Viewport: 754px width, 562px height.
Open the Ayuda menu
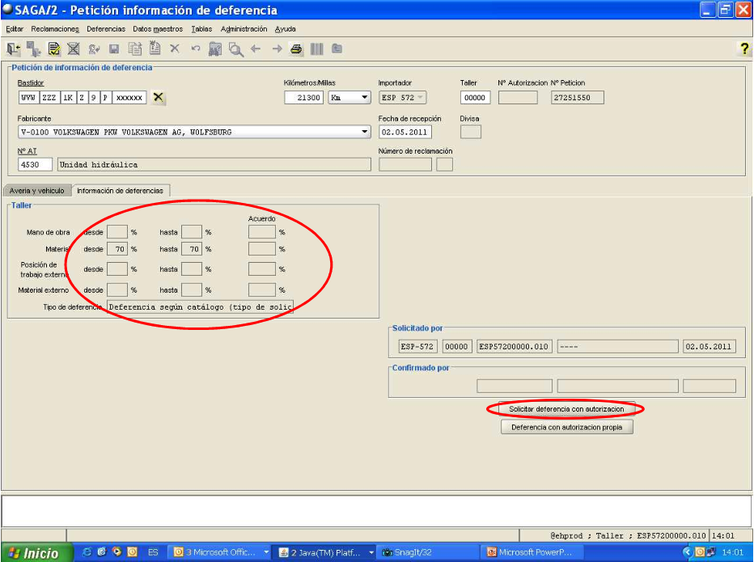(285, 29)
